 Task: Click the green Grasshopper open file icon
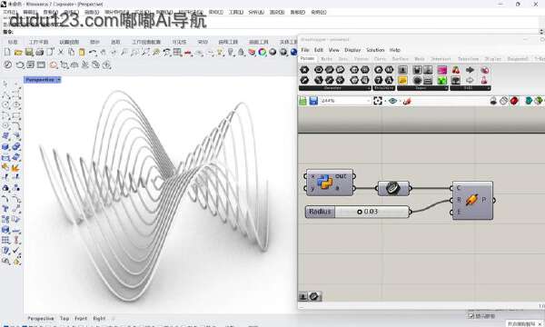[302, 101]
